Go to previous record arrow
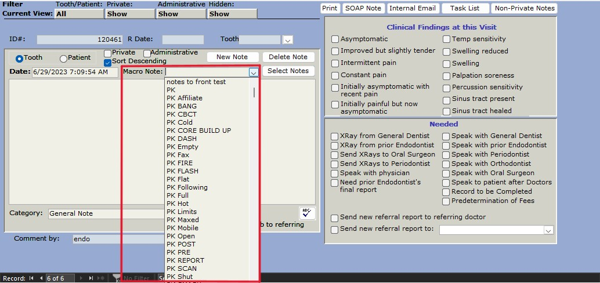Image resolution: width=600 pixels, height=283 pixels. [x=41, y=278]
